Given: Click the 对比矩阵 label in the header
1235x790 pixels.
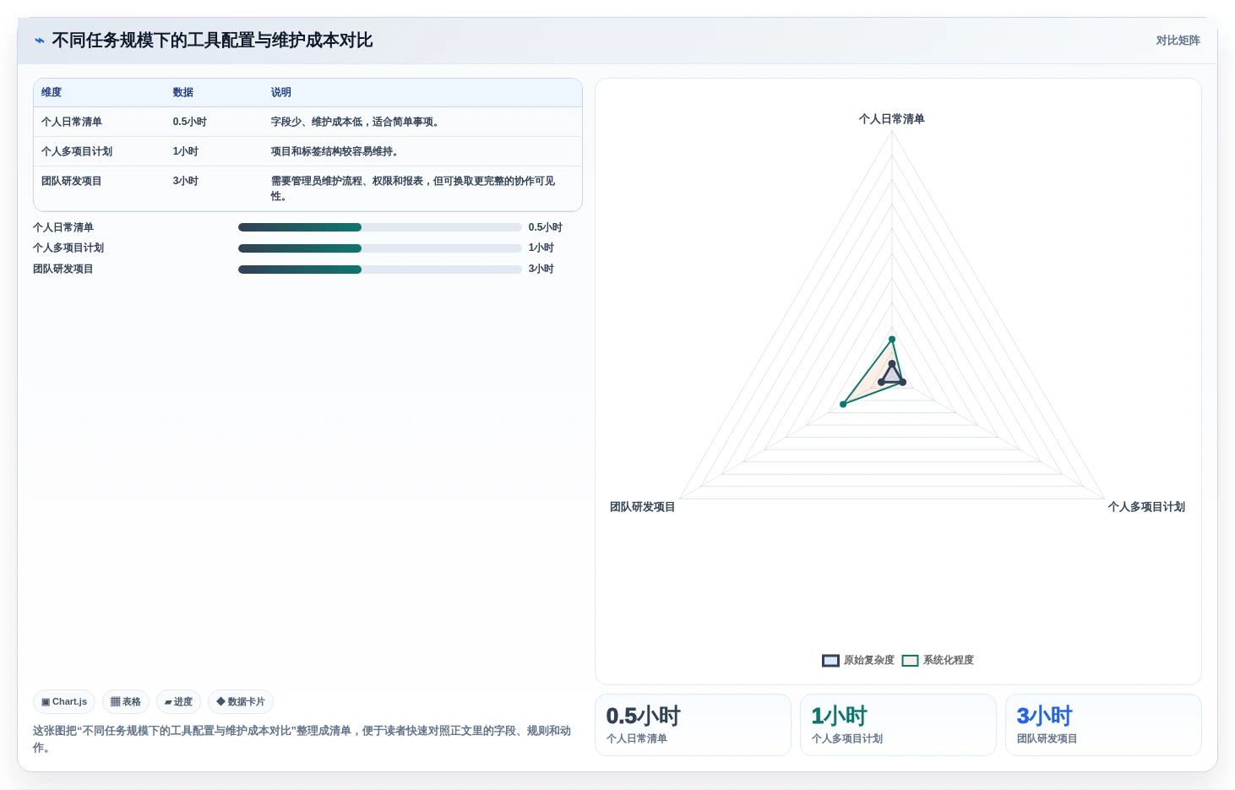Looking at the screenshot, I should 1178,41.
